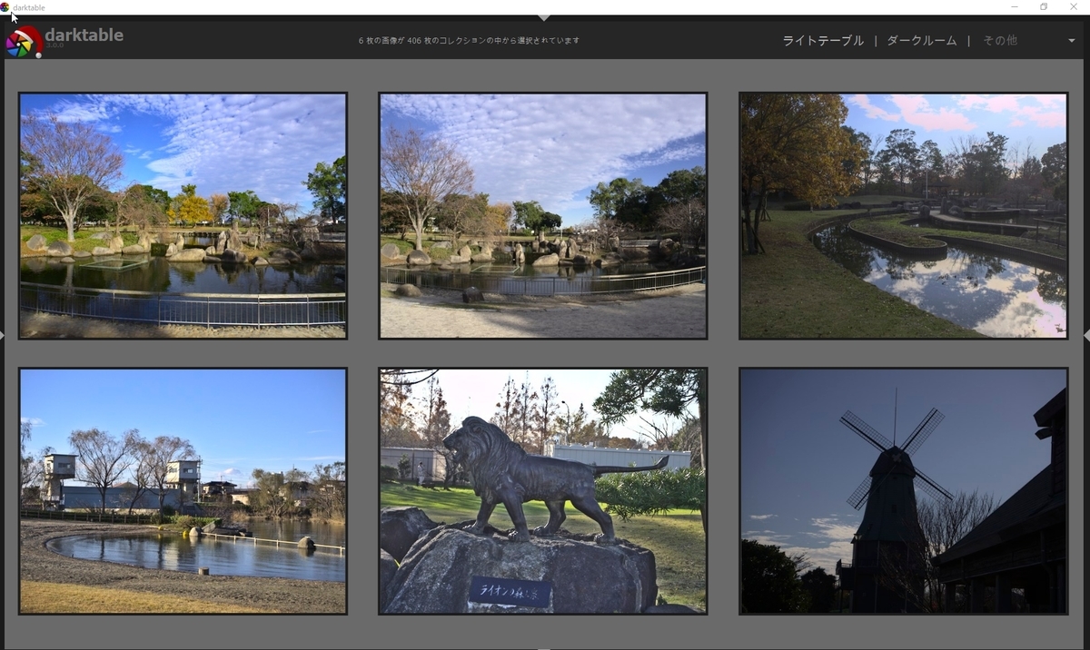Image resolution: width=1090 pixels, height=650 pixels.
Task: Switch to the ダークルーム view
Action: coord(921,41)
